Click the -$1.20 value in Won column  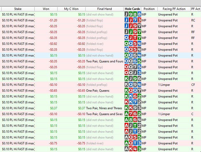(x=53, y=20)
